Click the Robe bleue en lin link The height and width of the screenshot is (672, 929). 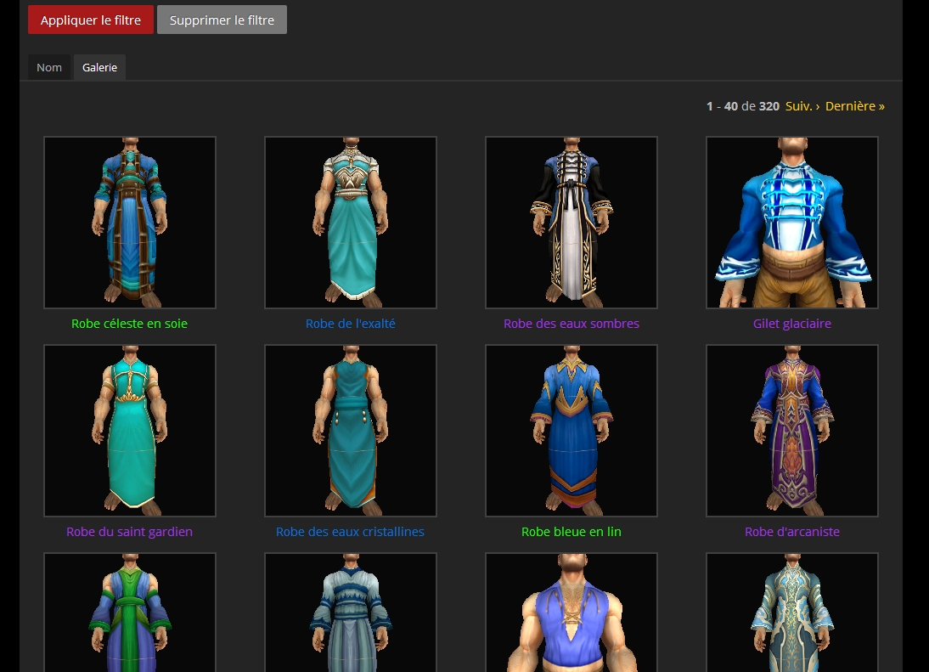pos(571,532)
